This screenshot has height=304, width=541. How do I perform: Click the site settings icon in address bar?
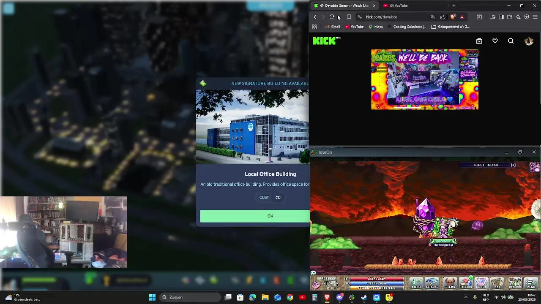[360, 17]
